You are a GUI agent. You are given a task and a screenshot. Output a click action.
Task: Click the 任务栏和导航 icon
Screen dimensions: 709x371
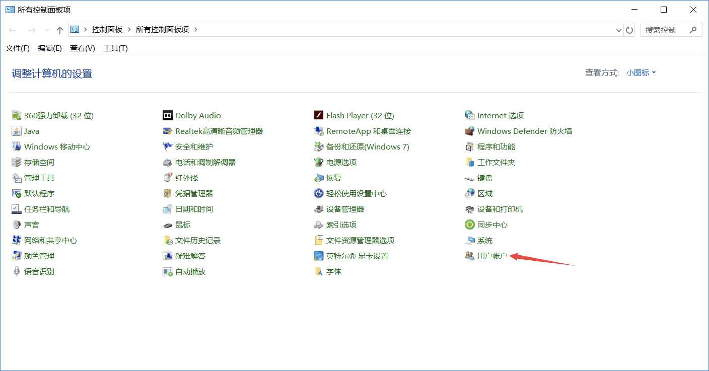click(x=17, y=209)
